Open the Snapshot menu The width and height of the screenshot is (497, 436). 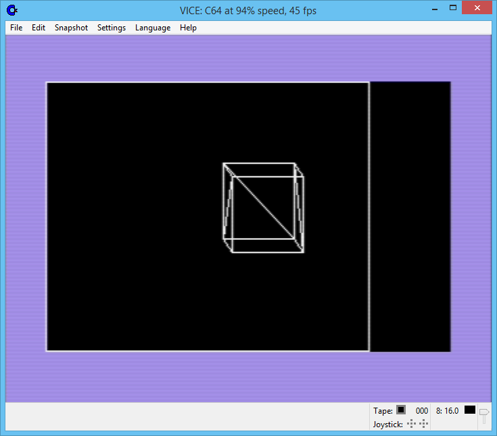pos(71,28)
